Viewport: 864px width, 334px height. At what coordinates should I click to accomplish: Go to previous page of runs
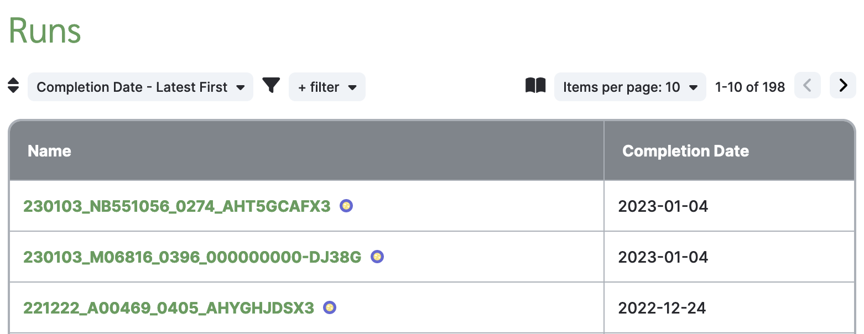(808, 86)
